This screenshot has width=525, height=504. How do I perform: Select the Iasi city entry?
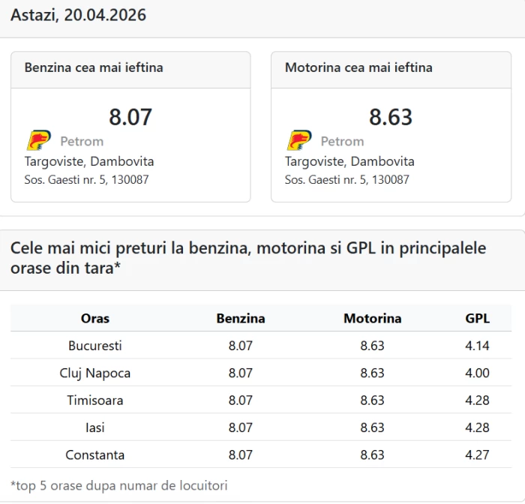[x=95, y=427]
